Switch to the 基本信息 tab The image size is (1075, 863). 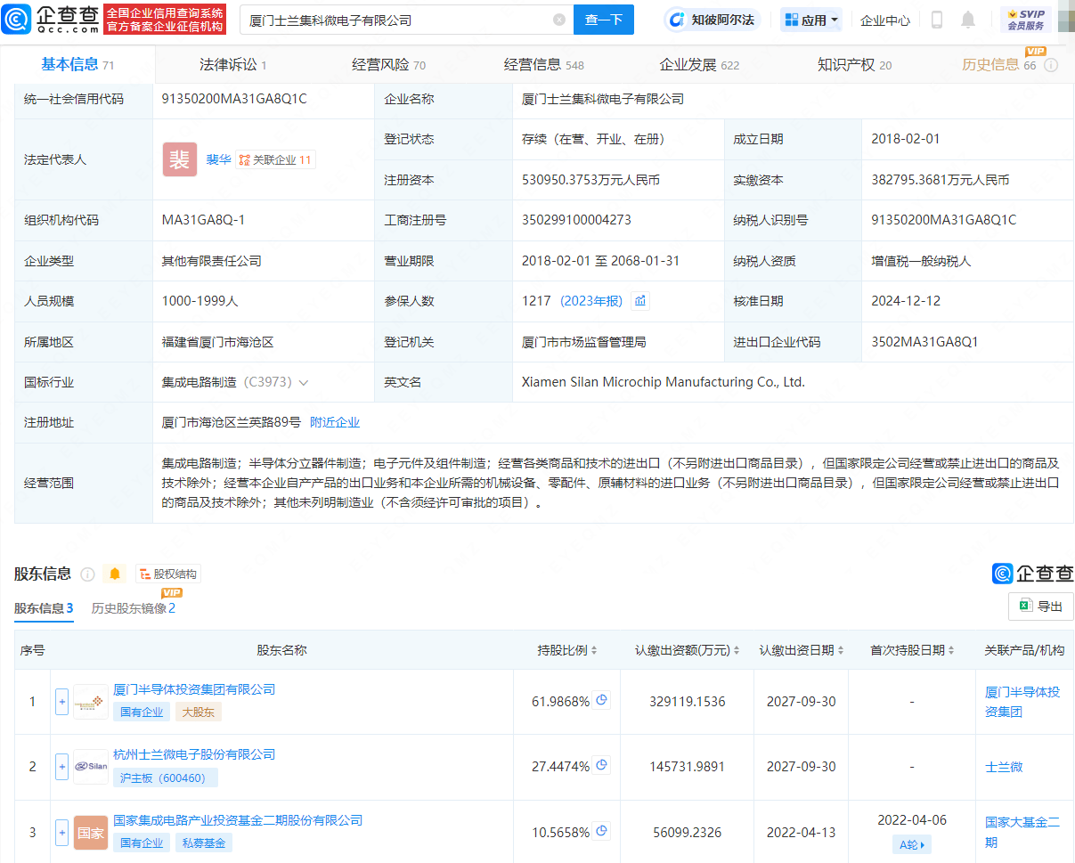(x=77, y=64)
